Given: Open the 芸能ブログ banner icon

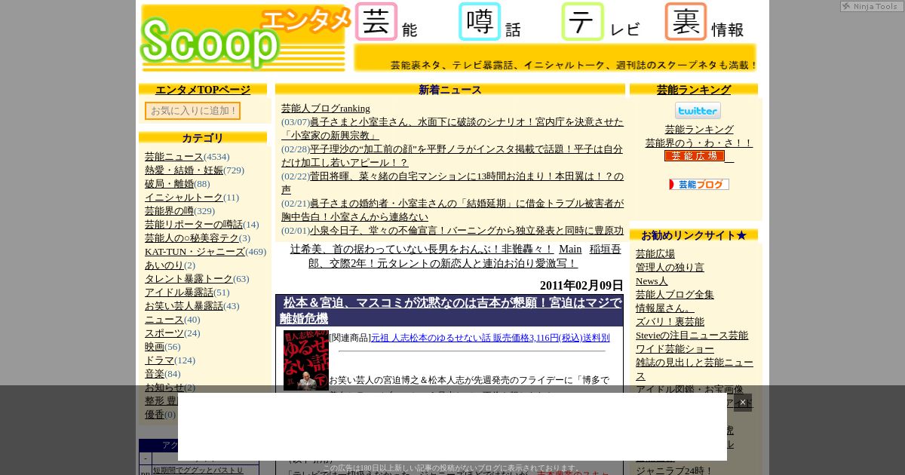Looking at the screenshot, I should coord(699,184).
